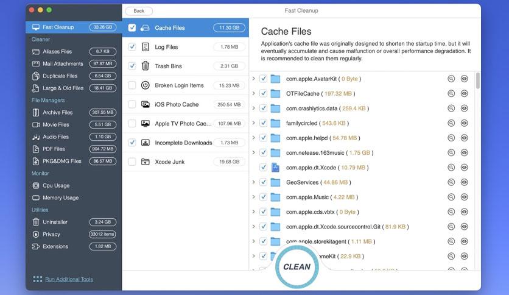Click the Privacy shield icon

36,234
